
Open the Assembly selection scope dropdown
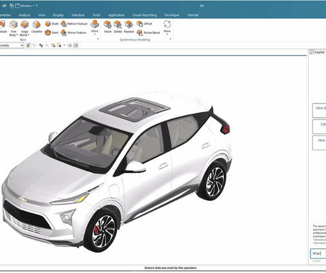tap(12, 46)
